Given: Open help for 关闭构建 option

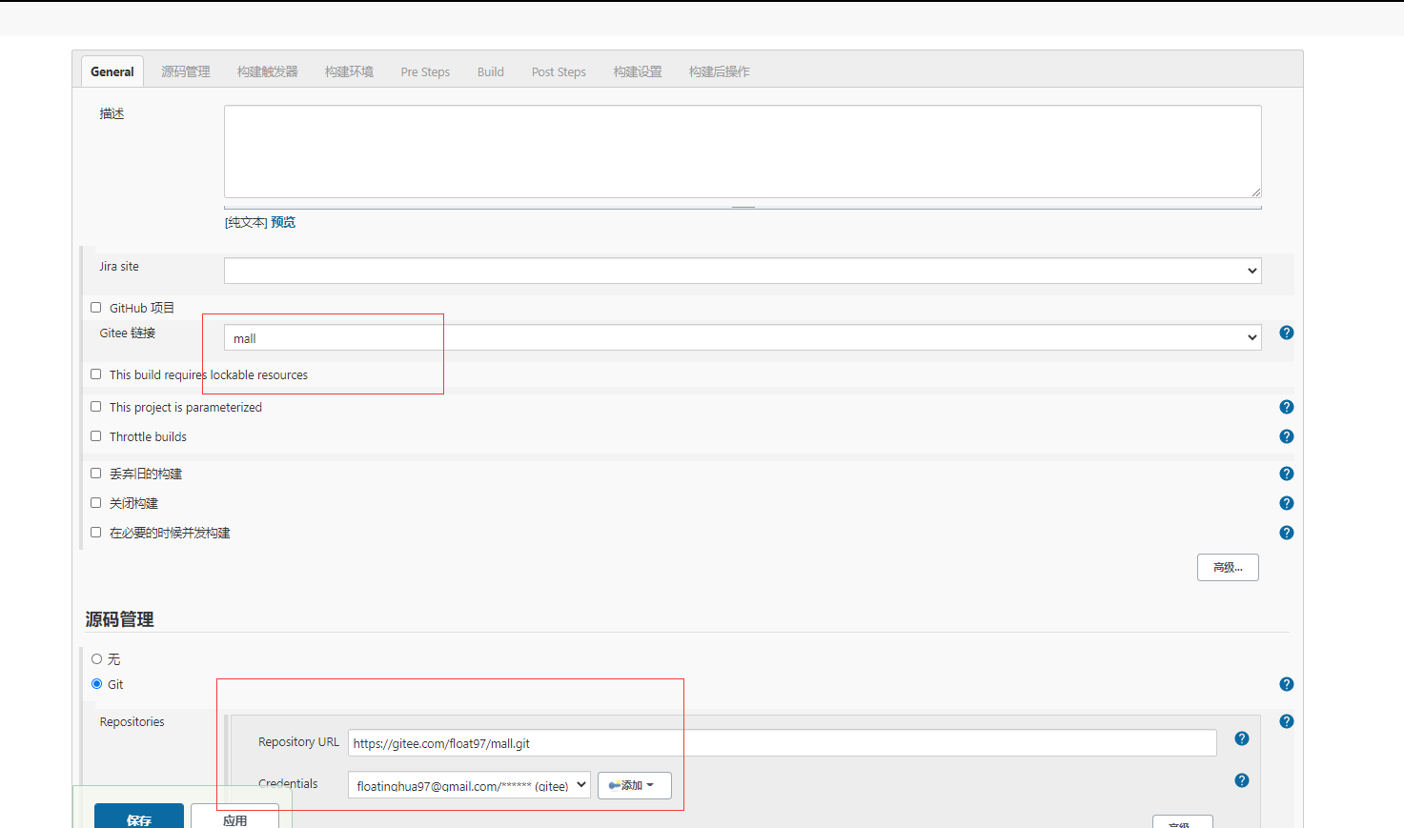Looking at the screenshot, I should pyautogui.click(x=1287, y=503).
